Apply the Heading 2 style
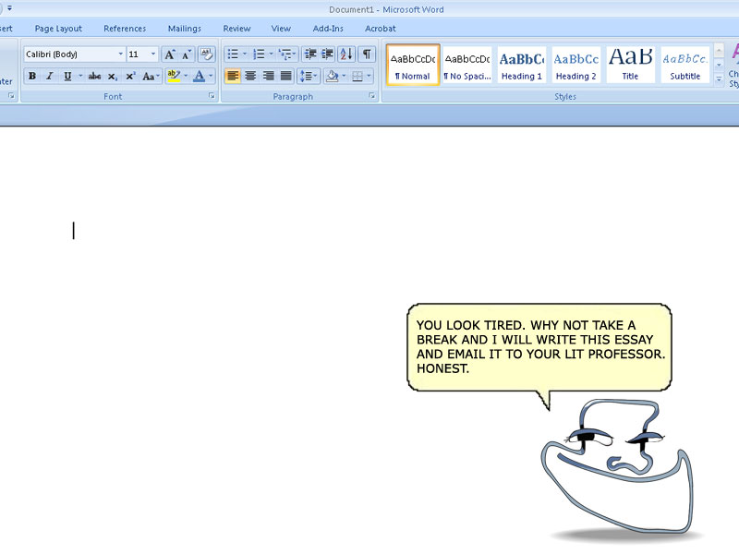The image size is (739, 554). click(575, 65)
